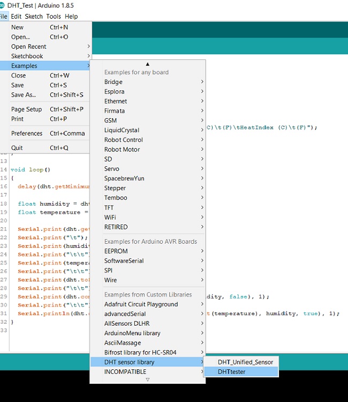348x402 pixels.
Task: Open DHT_Unified_Sensor example sketch
Action: point(241,362)
